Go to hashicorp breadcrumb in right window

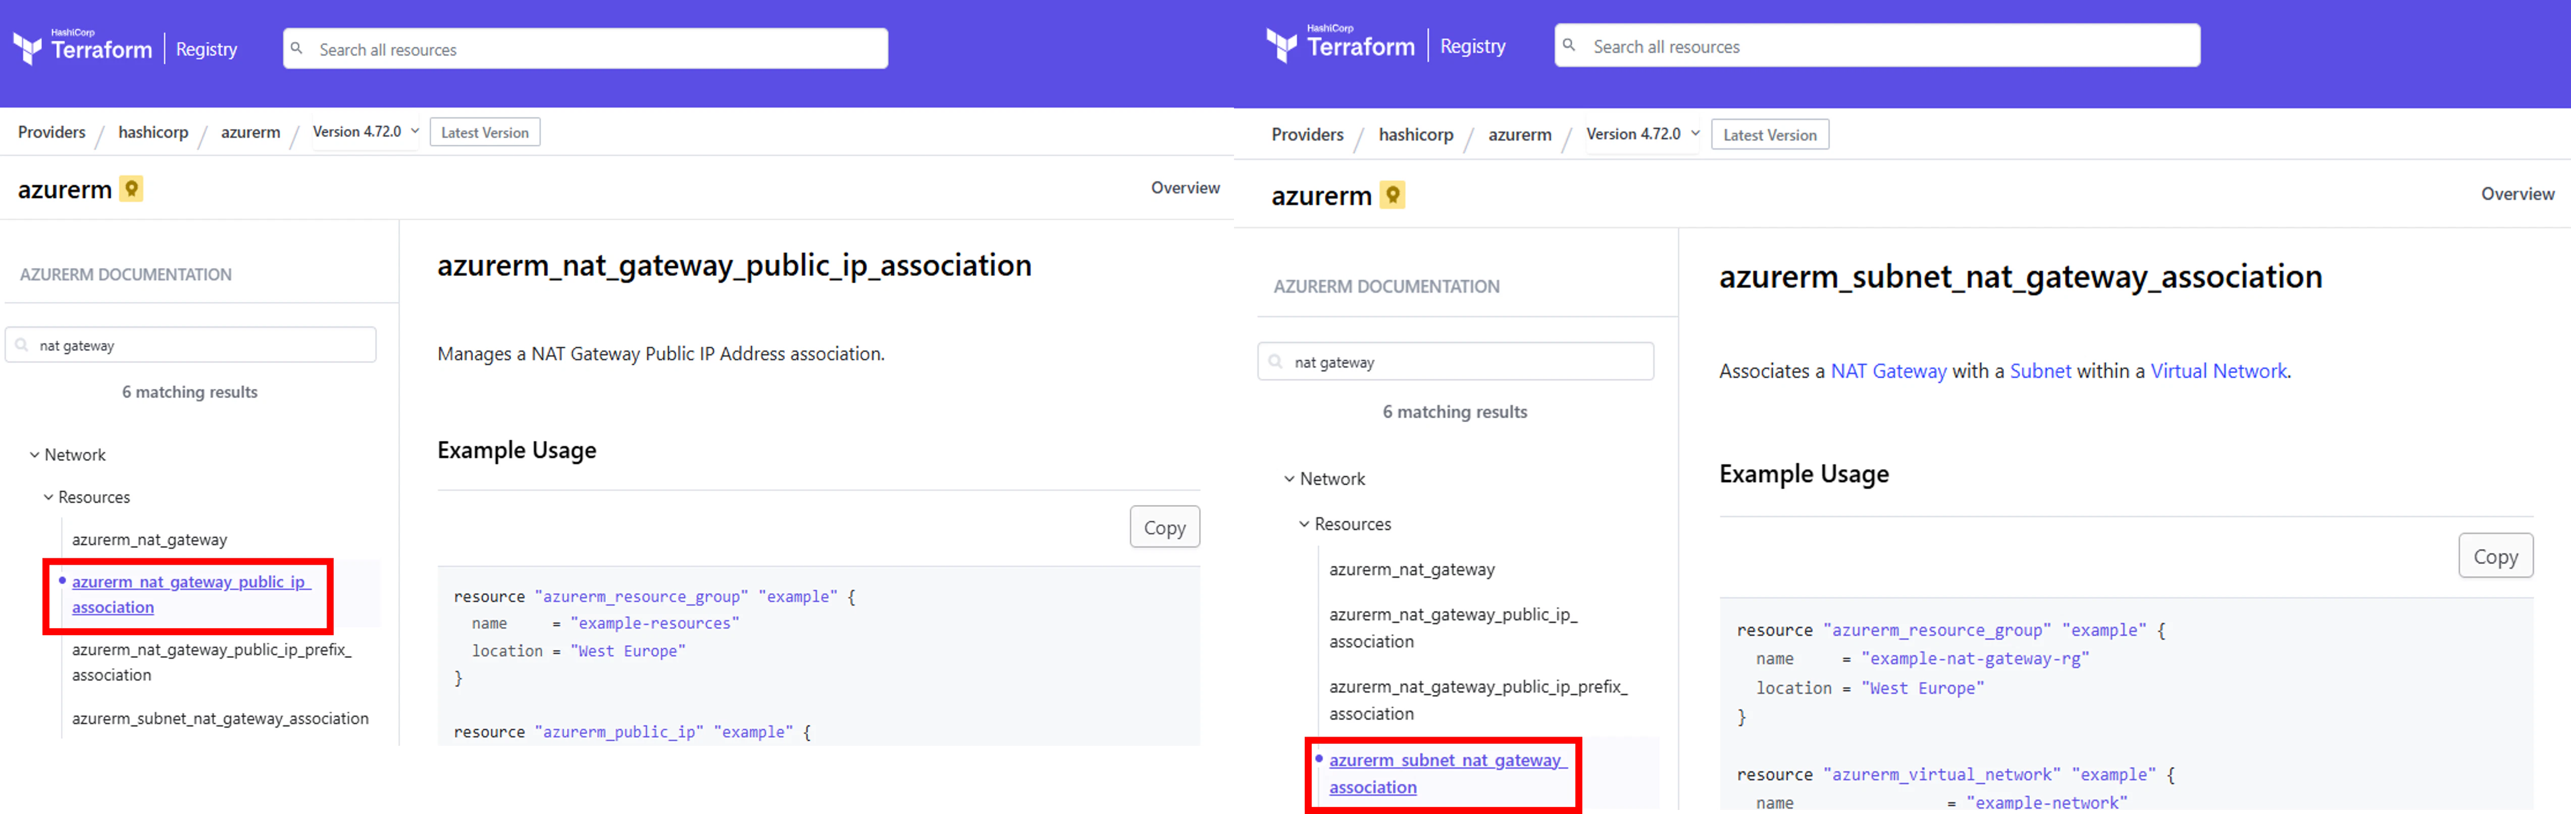[x=1415, y=134]
